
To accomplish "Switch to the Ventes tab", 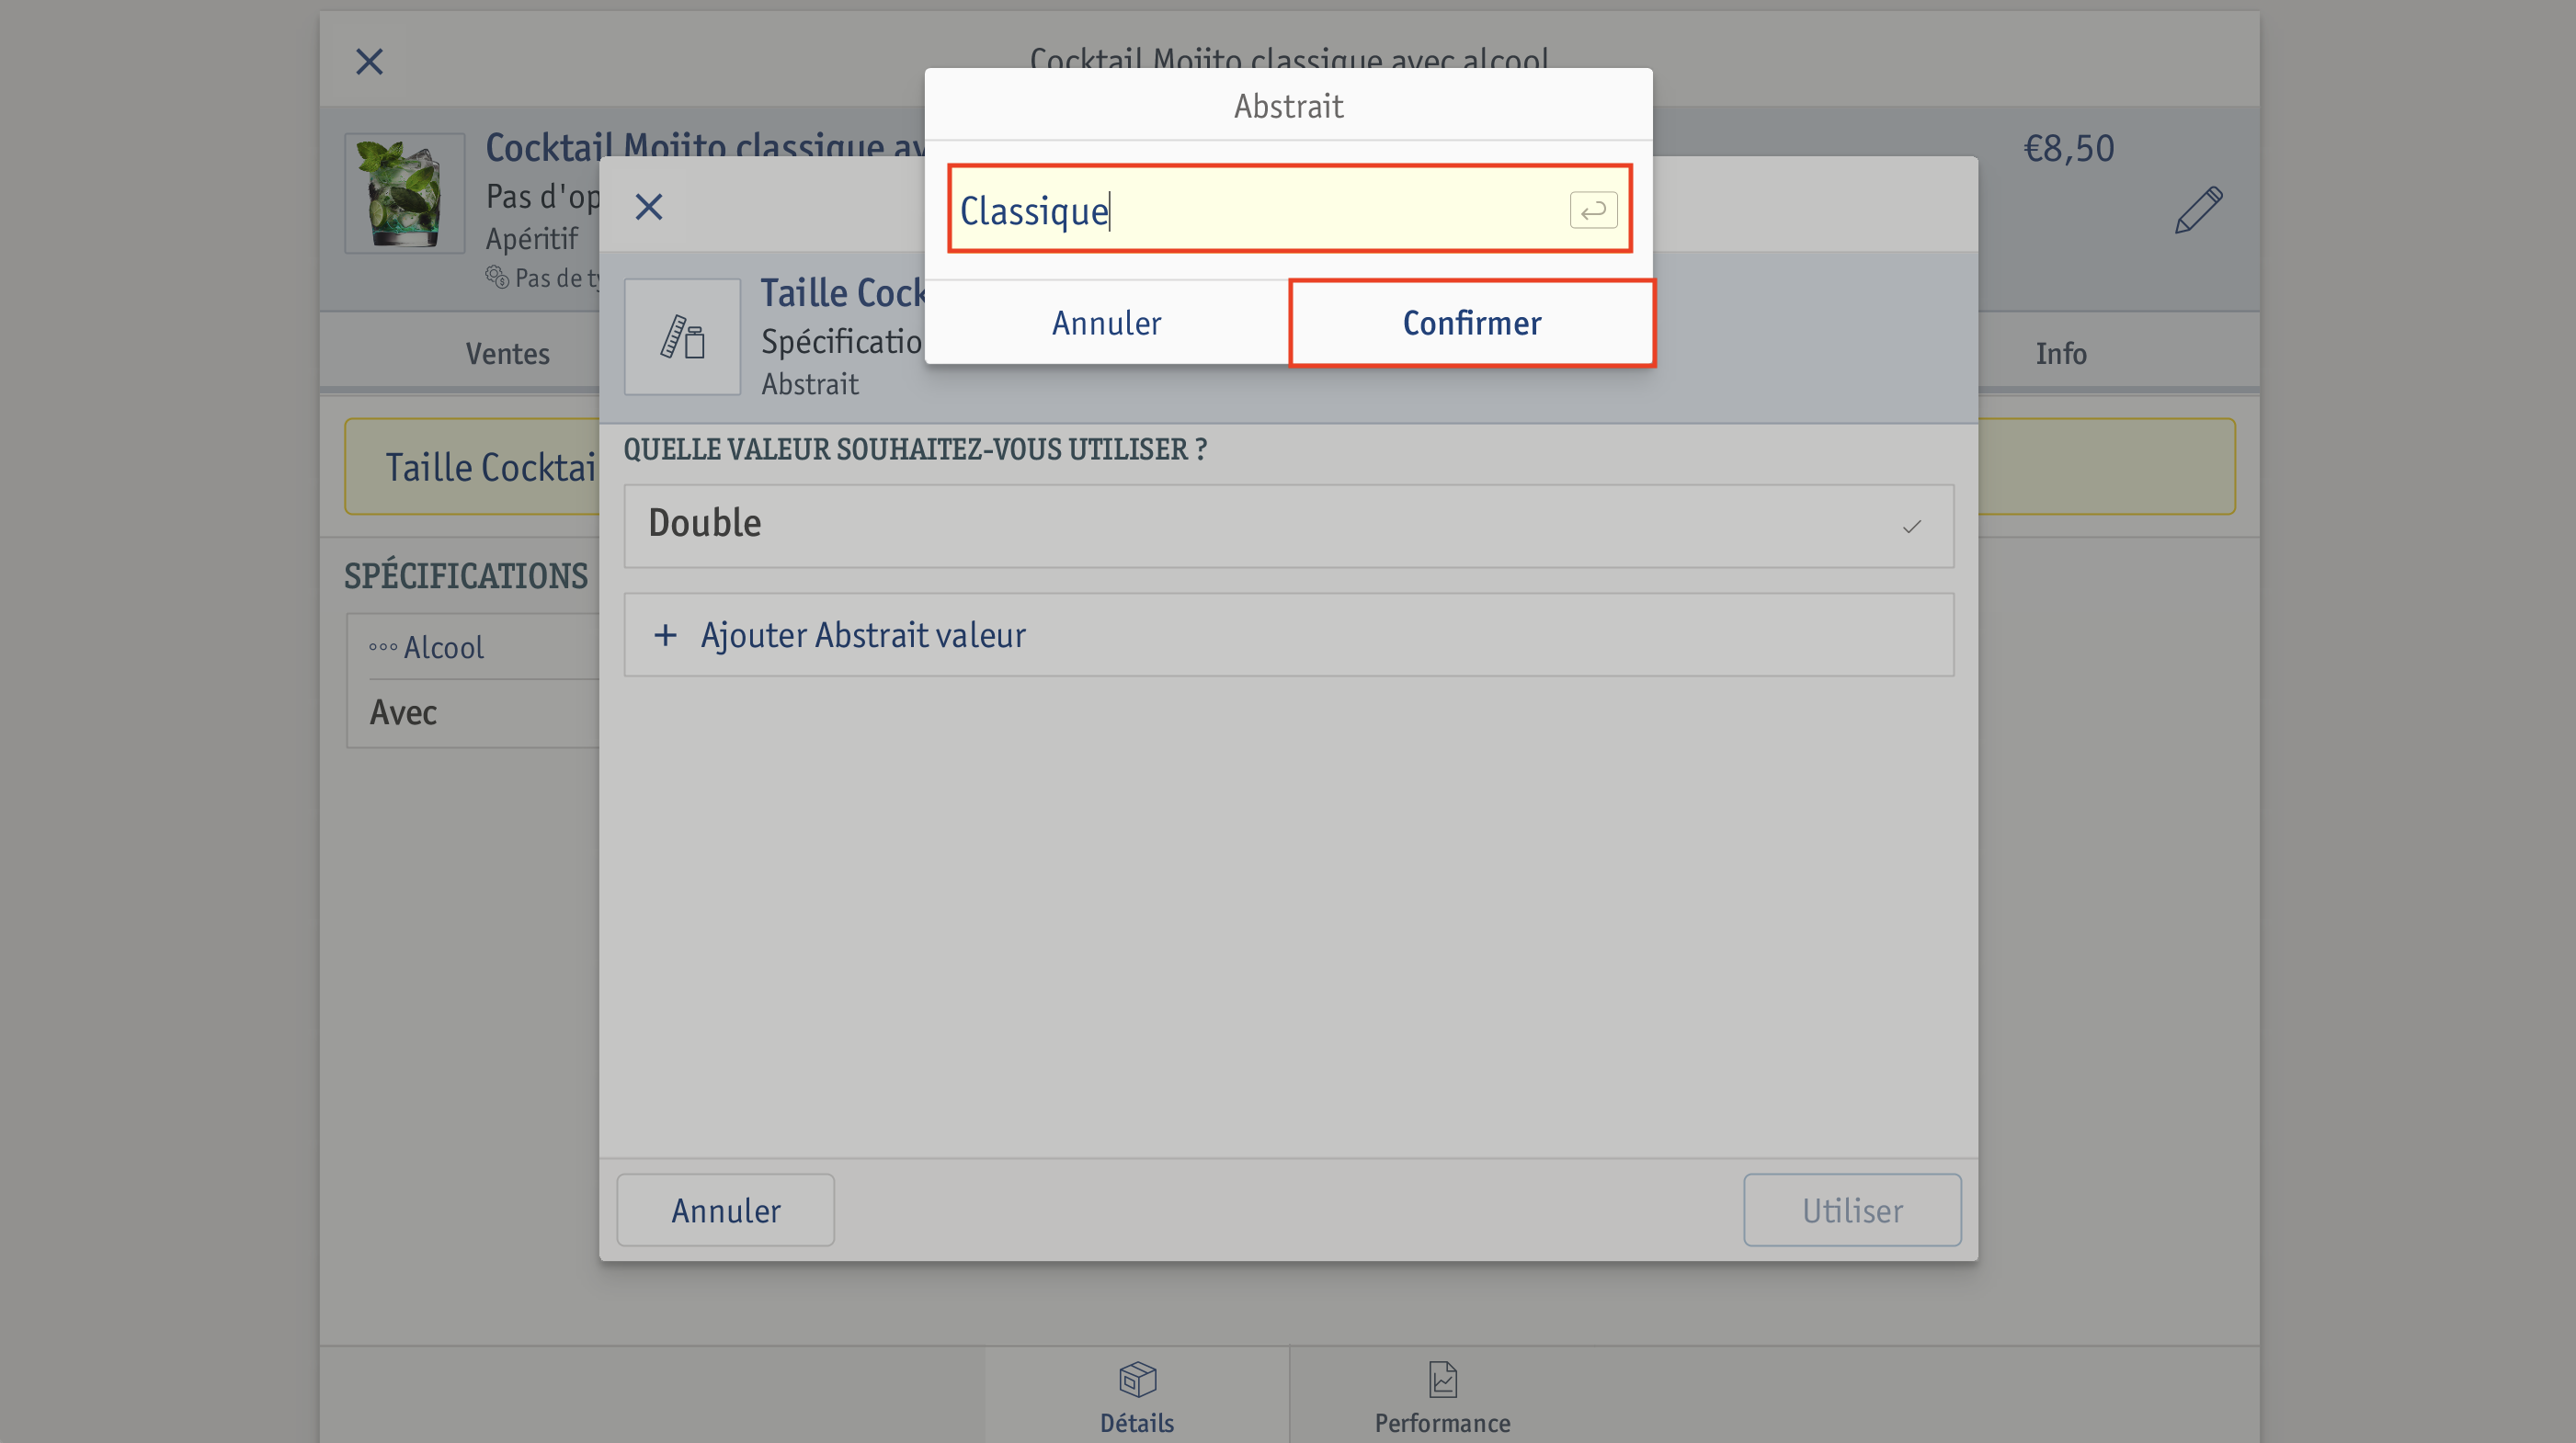I will coord(507,353).
